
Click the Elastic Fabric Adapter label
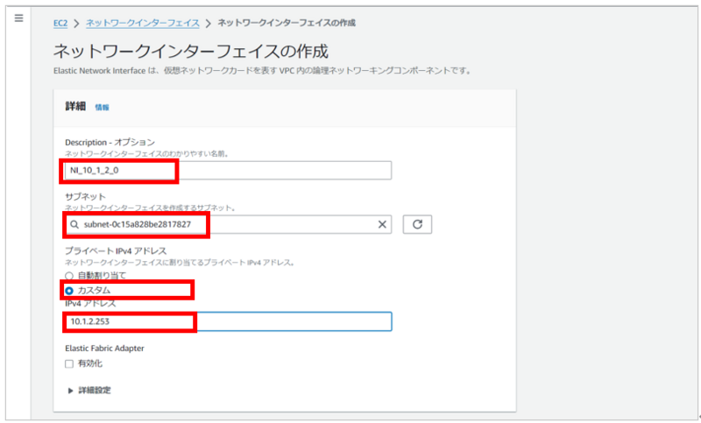(x=104, y=349)
